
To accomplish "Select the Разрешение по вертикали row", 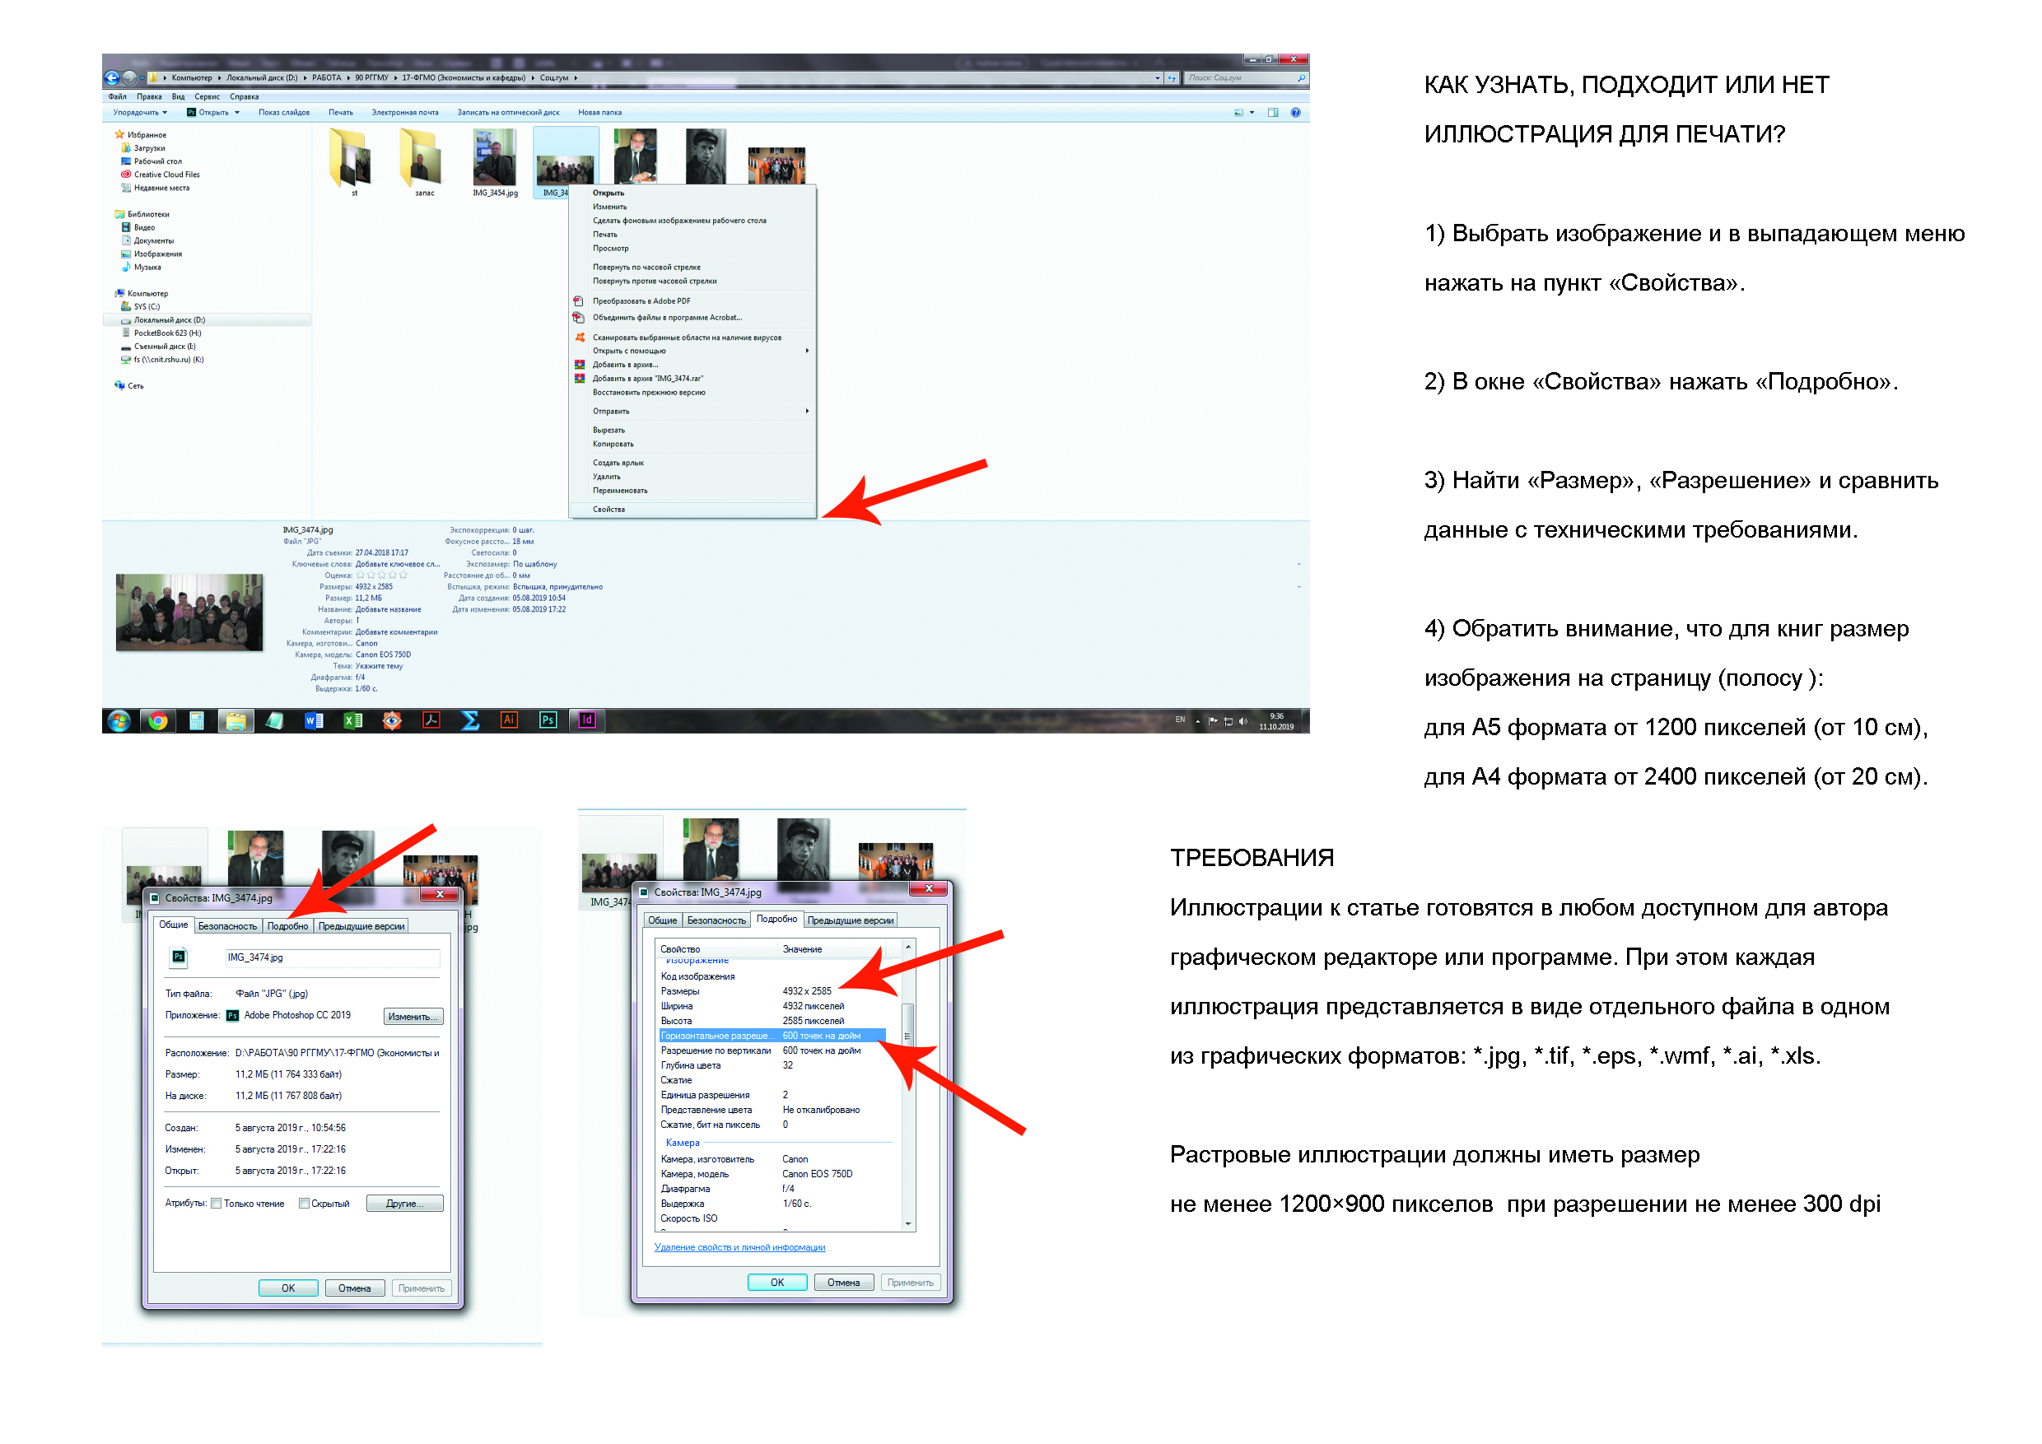I will 772,1051.
